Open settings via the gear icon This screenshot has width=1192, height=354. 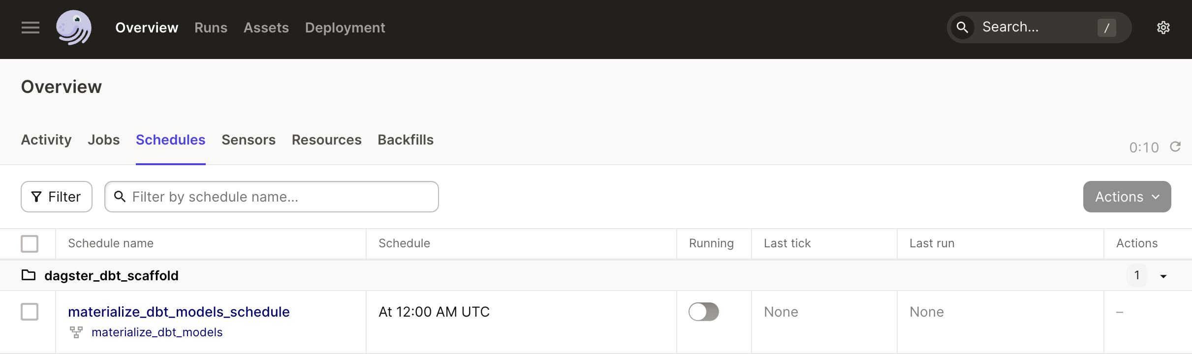pos(1163,28)
